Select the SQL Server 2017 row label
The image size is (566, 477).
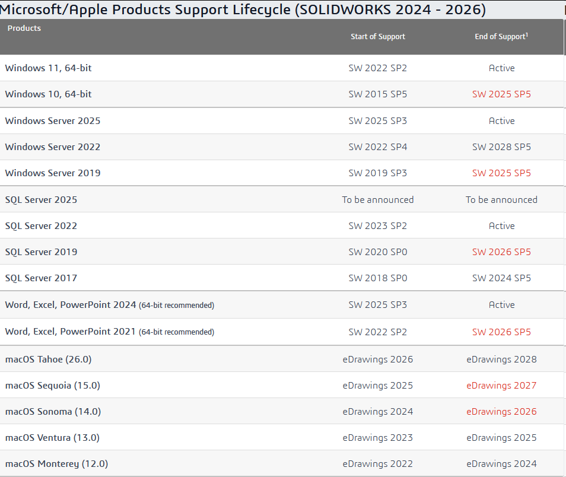tap(41, 278)
